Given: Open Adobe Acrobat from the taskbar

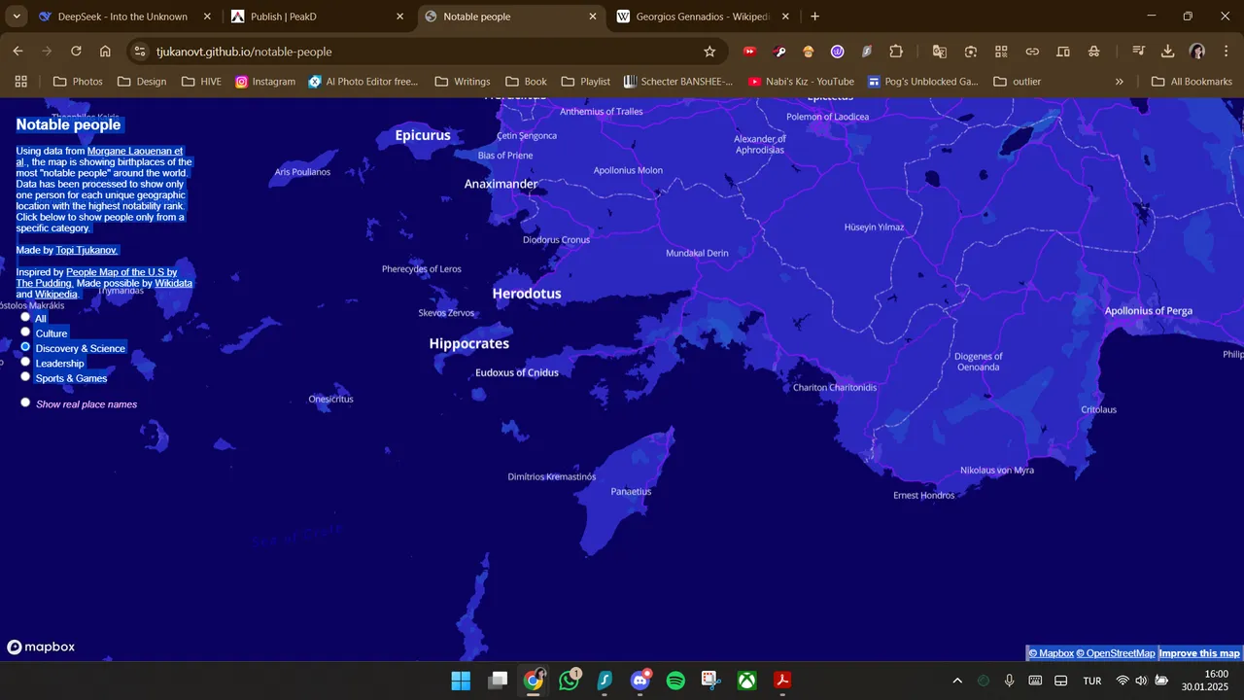Looking at the screenshot, I should tap(782, 681).
